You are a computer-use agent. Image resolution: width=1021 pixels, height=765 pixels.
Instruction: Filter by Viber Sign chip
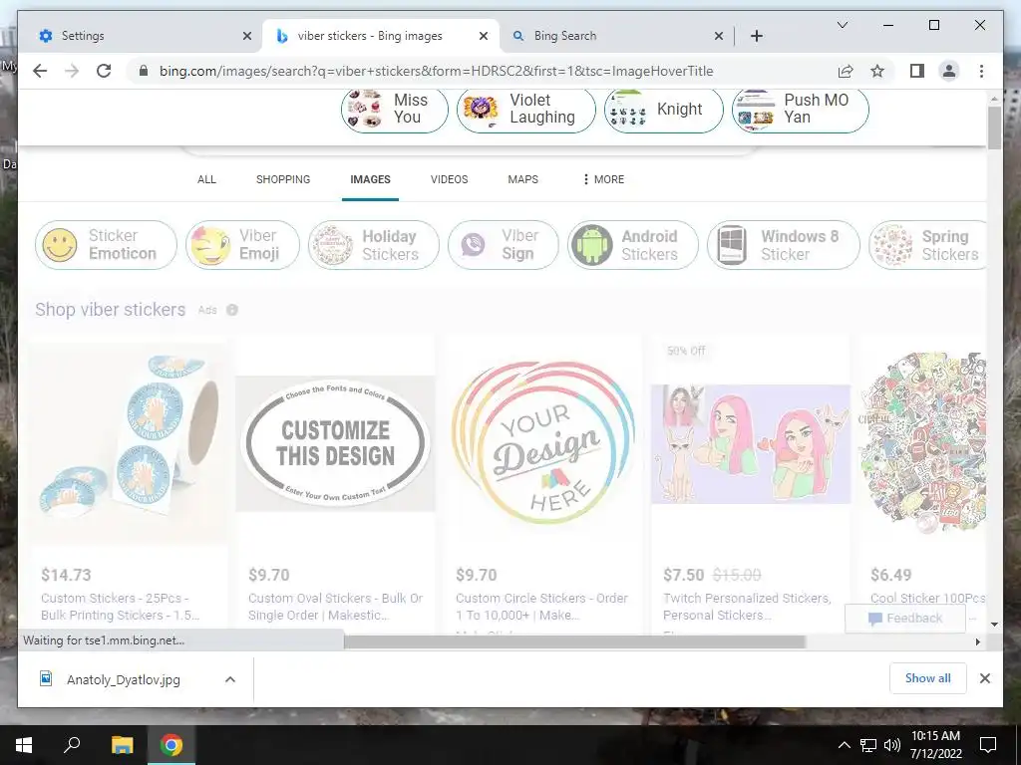(504, 245)
